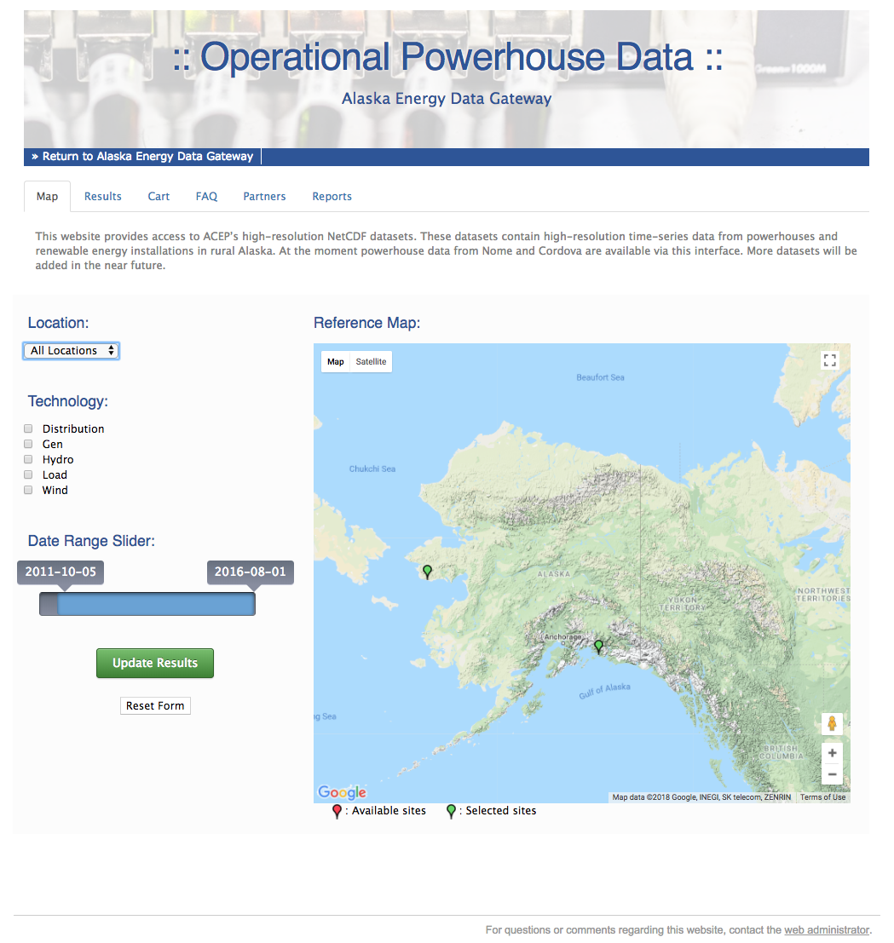Enable the Distribution technology checkbox
The height and width of the screenshot is (943, 894).
(x=28, y=428)
